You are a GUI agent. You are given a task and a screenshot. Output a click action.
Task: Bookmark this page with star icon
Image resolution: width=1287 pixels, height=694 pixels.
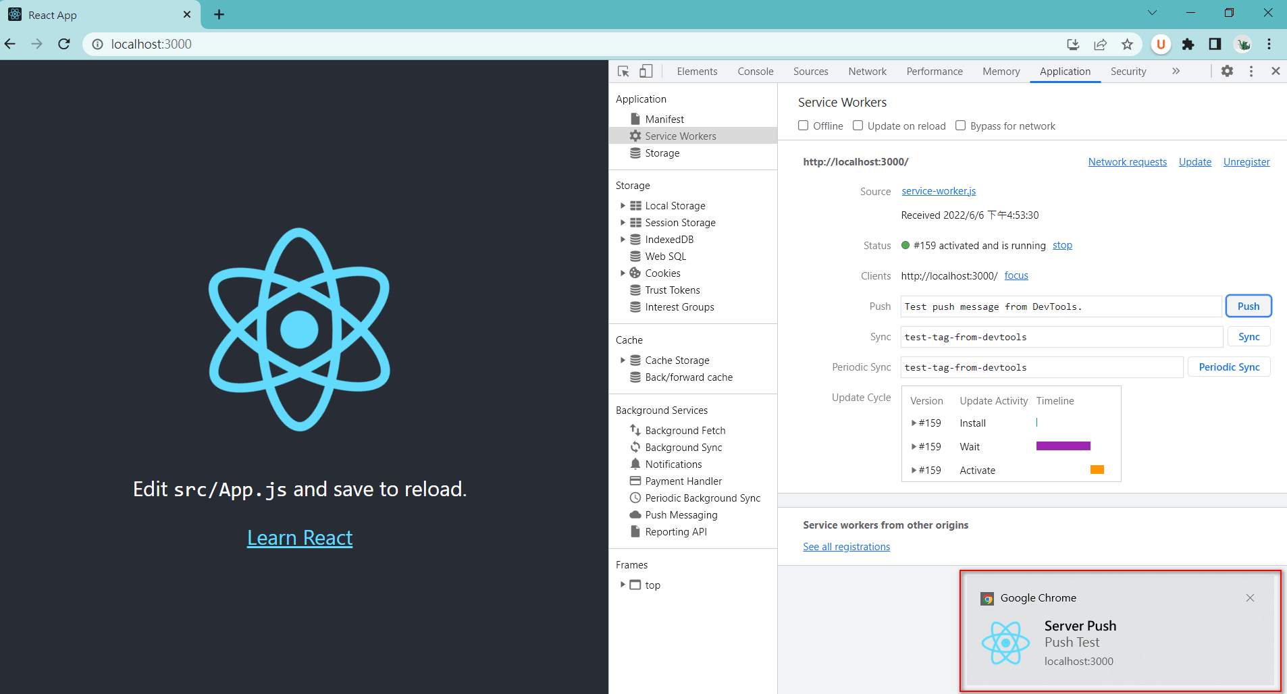pyautogui.click(x=1127, y=45)
